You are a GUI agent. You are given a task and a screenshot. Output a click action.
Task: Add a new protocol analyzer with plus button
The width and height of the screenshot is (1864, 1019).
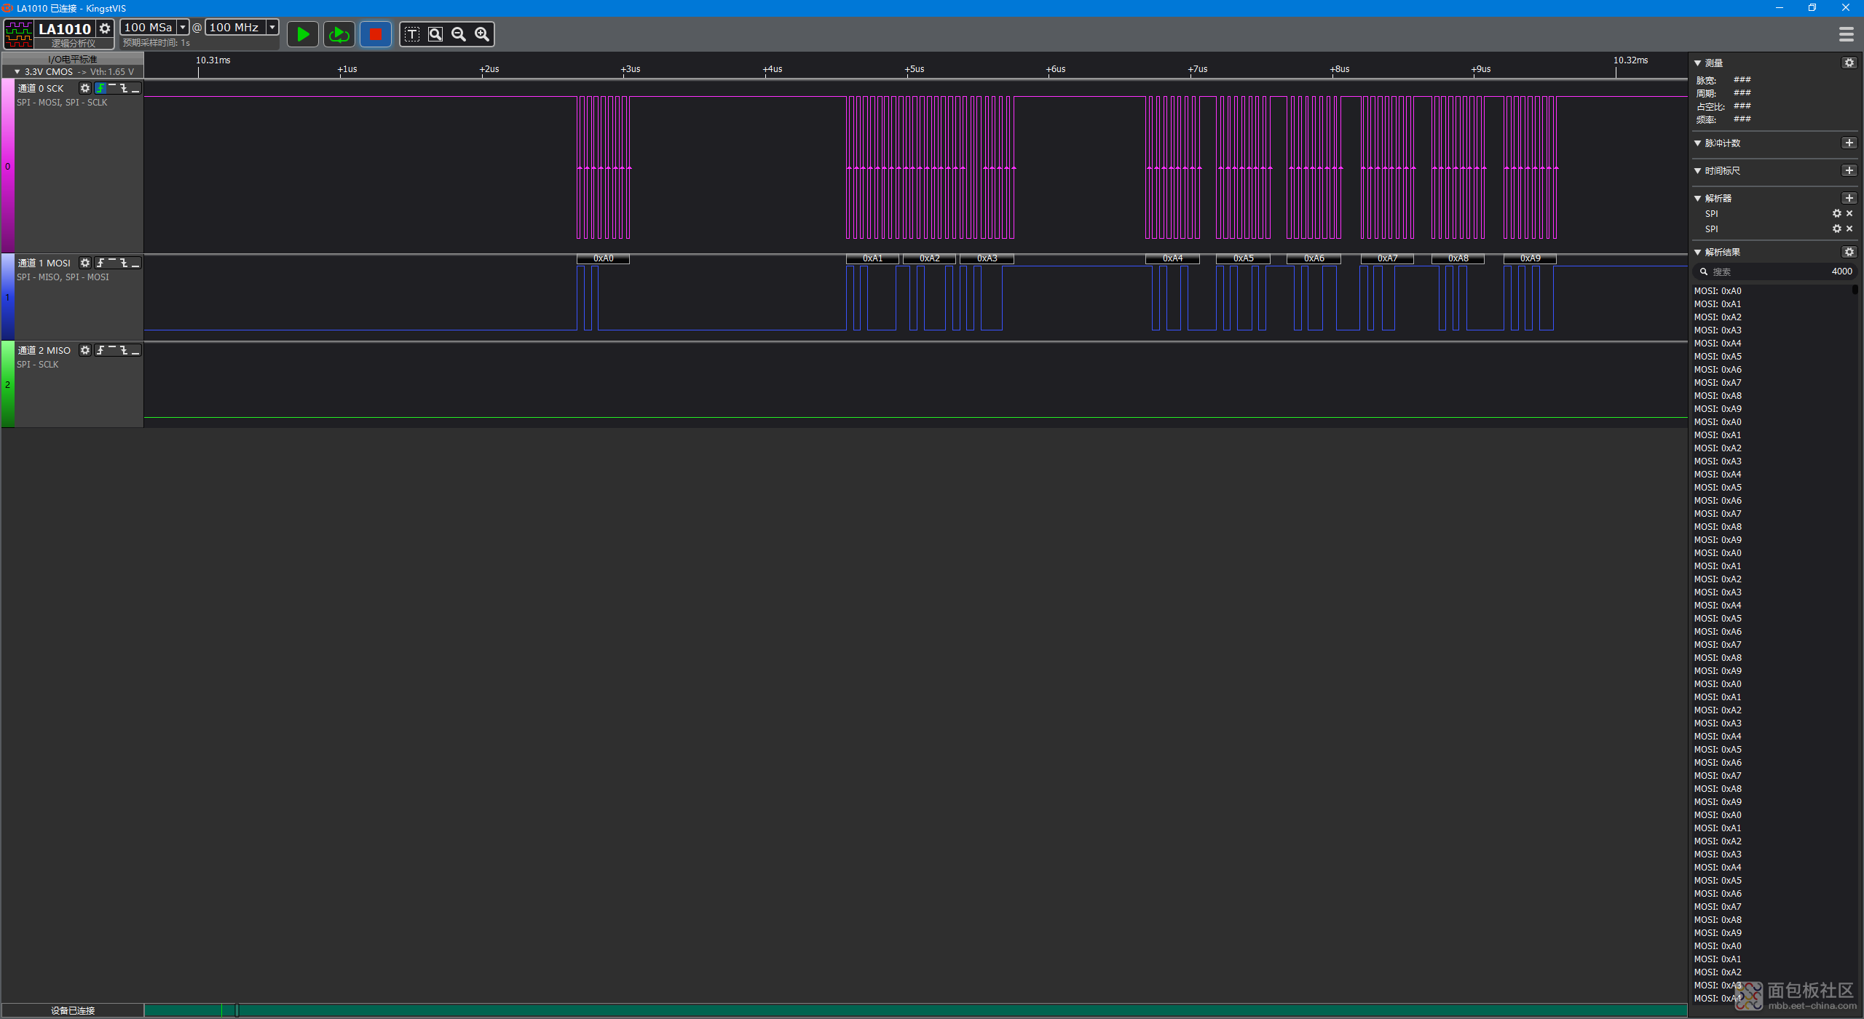coord(1849,198)
